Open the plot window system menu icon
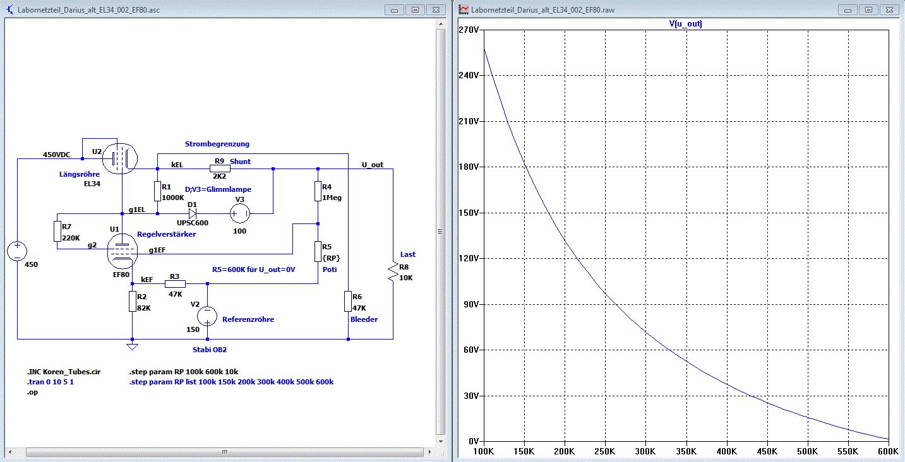 coord(464,10)
